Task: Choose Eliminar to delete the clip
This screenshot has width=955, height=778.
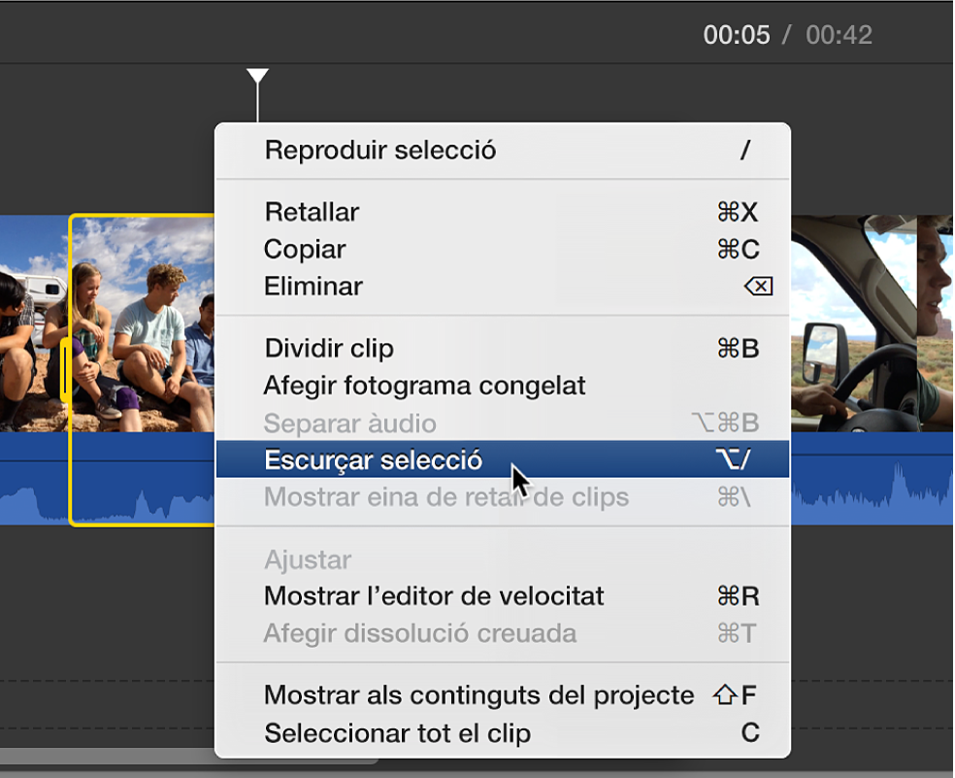Action: [x=313, y=287]
